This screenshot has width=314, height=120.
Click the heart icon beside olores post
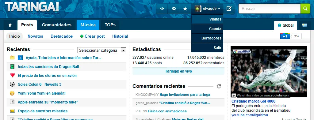click(x=12, y=75)
